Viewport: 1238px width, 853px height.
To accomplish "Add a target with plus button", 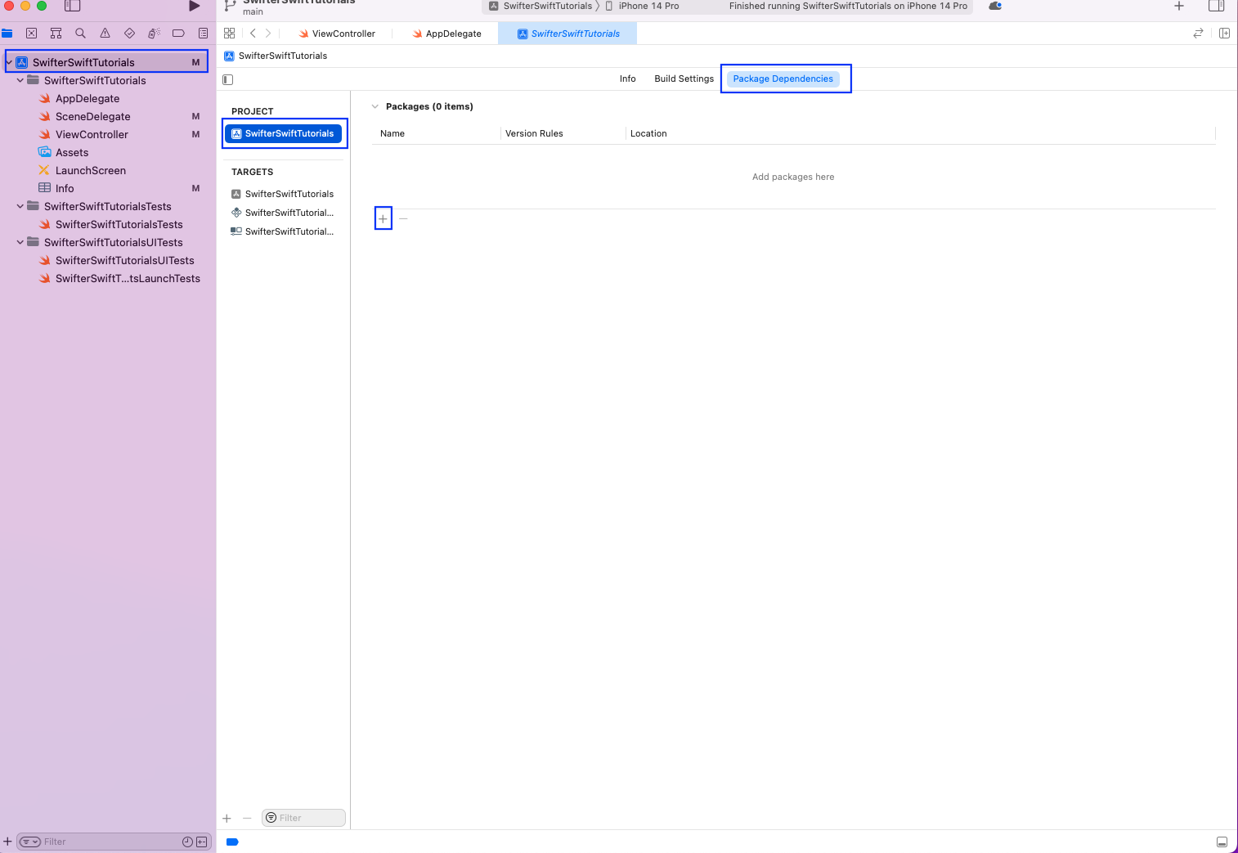I will click(227, 818).
